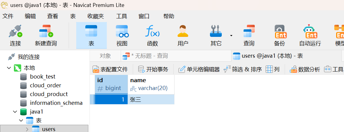Click the 张三 name cell
The height and width of the screenshot is (132, 344).
pyautogui.click(x=151, y=100)
